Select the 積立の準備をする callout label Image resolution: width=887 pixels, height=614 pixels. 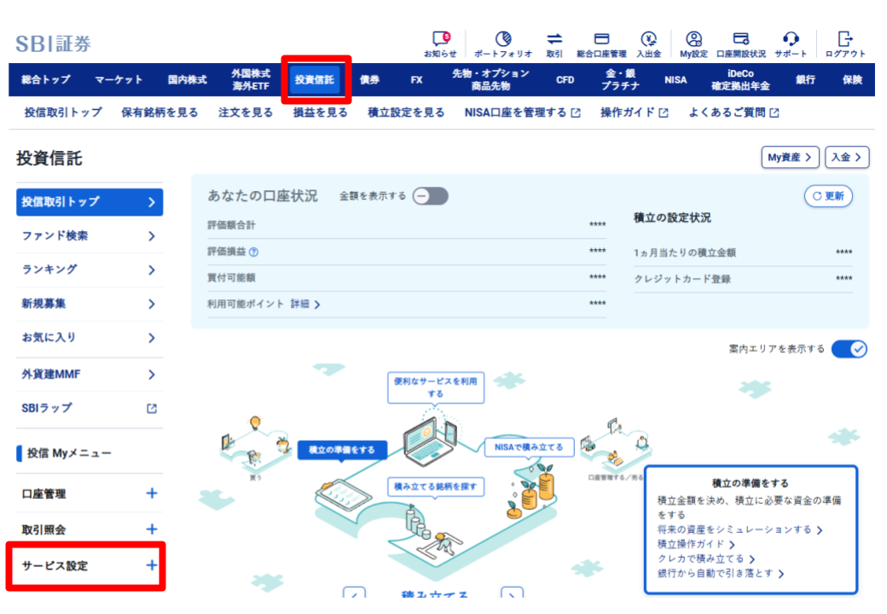tap(342, 450)
